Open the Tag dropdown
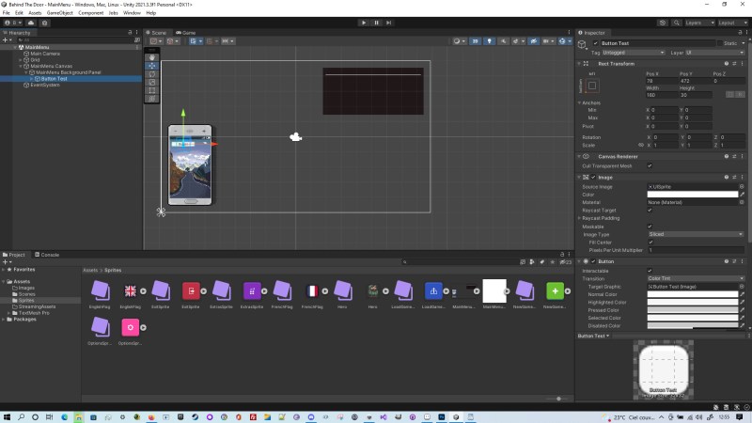 point(633,53)
